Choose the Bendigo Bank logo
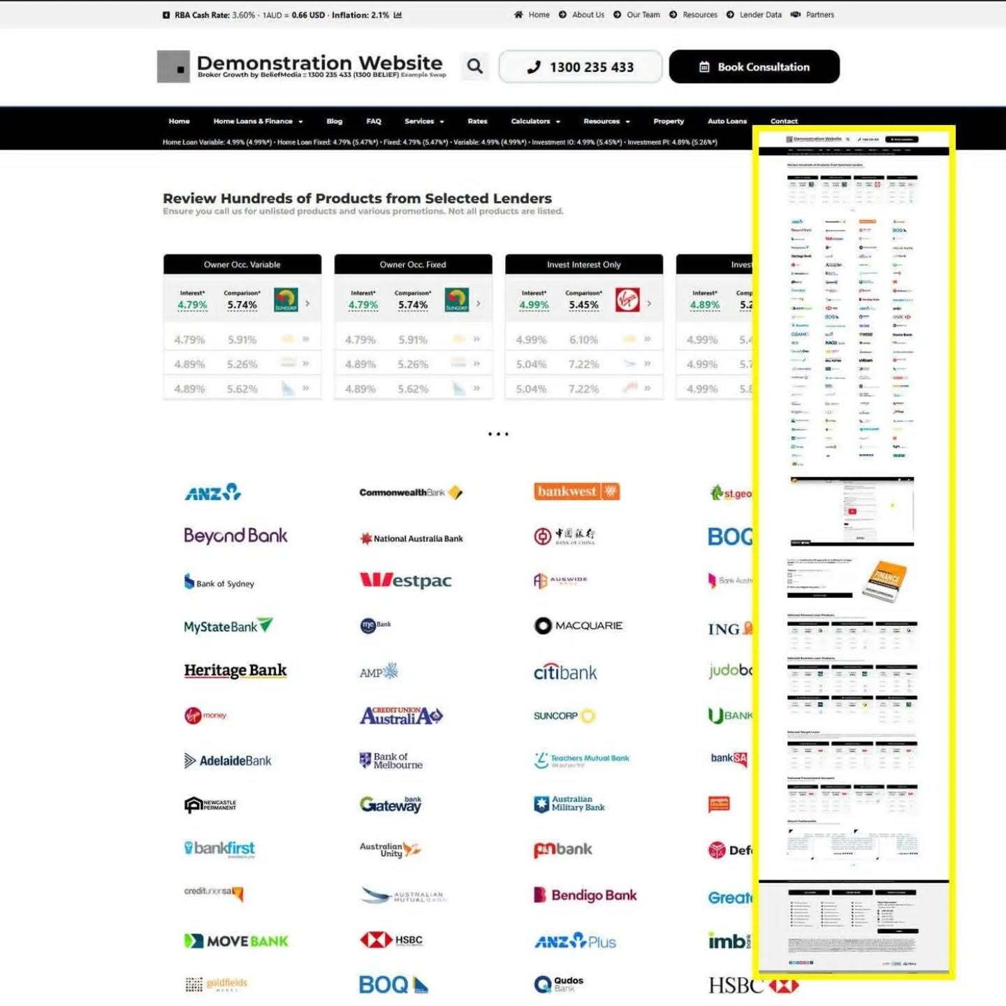Viewport: 1006px width, 1006px height. [x=585, y=896]
